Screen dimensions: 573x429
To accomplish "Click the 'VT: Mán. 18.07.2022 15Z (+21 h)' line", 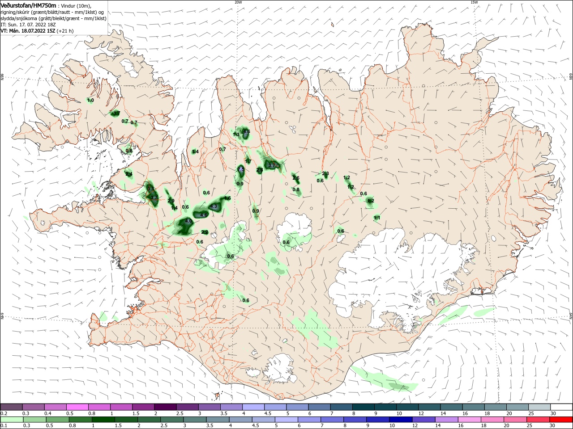I will 37,31.
